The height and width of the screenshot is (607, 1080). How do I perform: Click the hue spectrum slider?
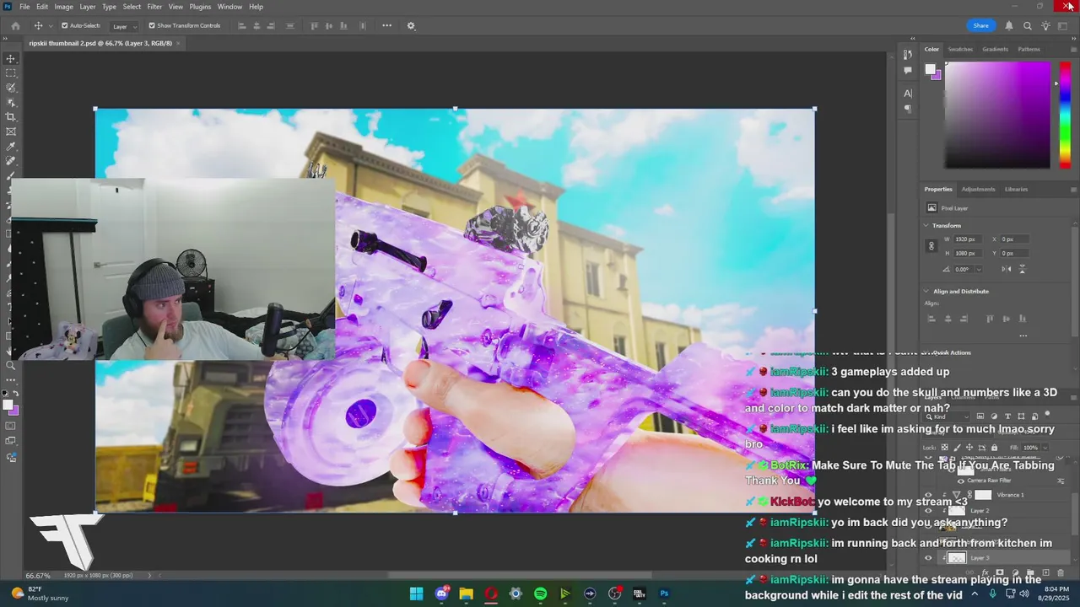1066,115
